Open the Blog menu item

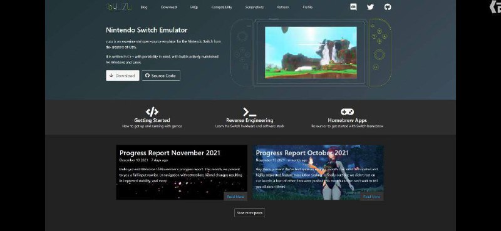click(x=144, y=7)
